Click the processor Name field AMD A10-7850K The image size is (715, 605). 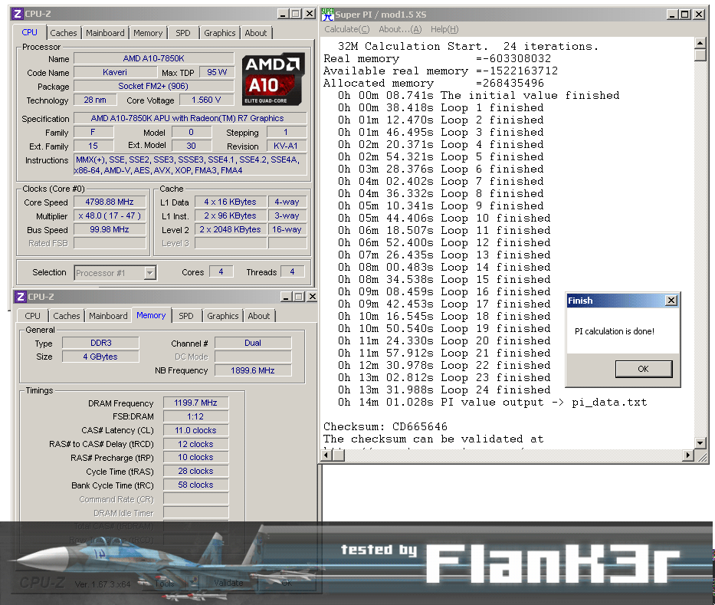click(154, 58)
